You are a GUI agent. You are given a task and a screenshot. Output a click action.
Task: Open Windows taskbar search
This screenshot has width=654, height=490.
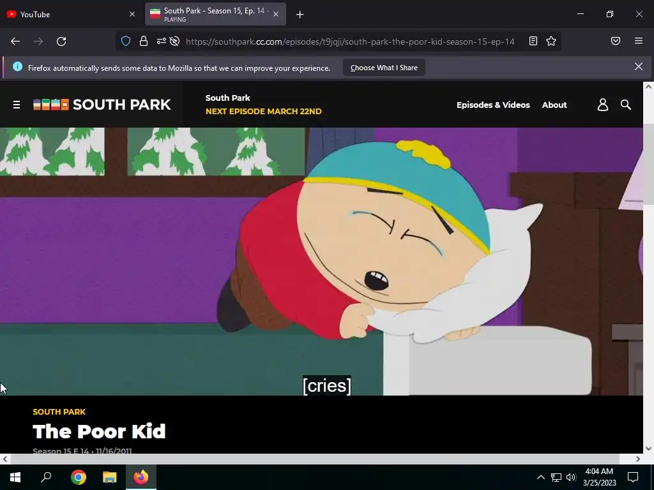pyautogui.click(x=46, y=477)
